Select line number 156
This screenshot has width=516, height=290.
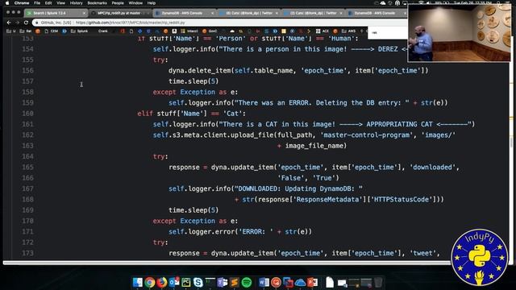tap(27, 70)
